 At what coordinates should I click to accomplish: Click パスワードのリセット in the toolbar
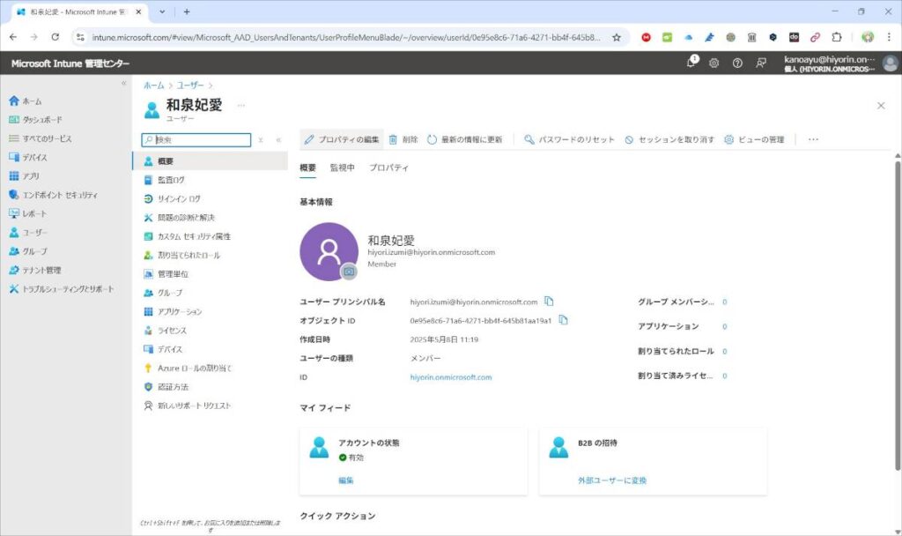pyautogui.click(x=569, y=139)
